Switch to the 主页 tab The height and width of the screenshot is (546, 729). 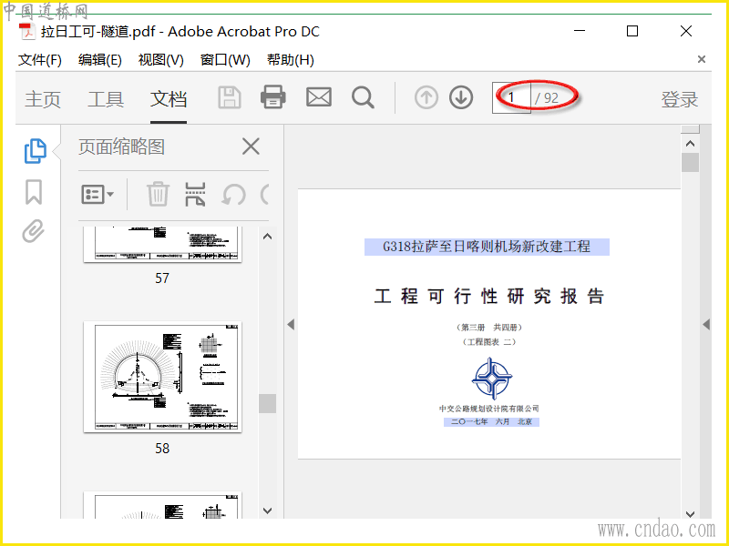pos(43,99)
